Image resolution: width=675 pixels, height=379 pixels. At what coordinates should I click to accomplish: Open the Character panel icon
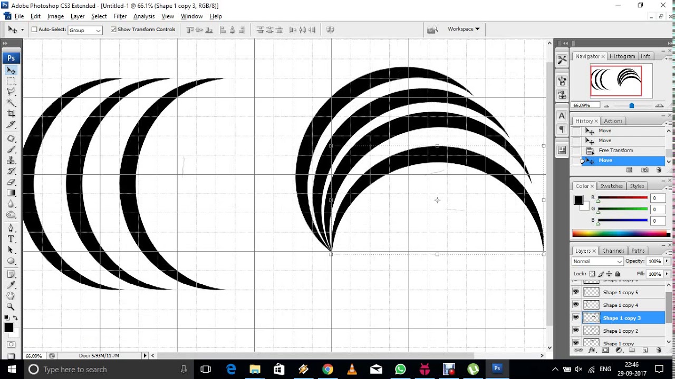tap(562, 116)
